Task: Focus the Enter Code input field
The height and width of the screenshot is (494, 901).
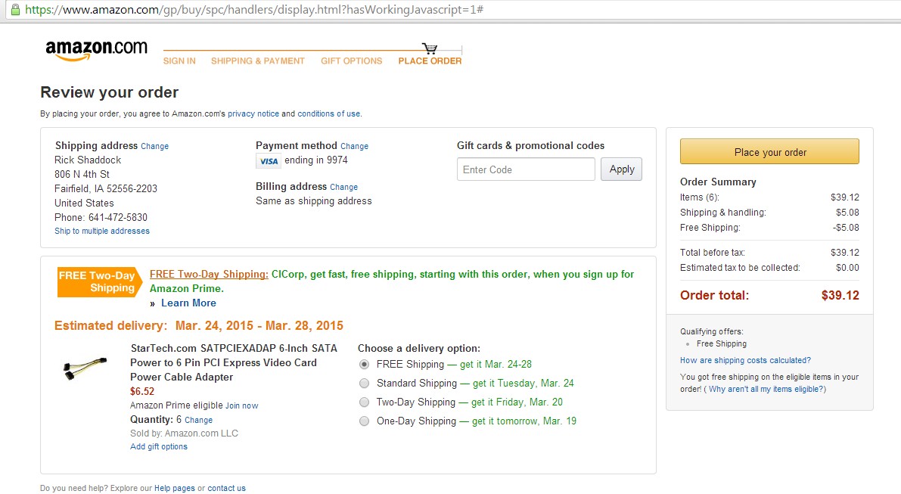Action: point(526,169)
